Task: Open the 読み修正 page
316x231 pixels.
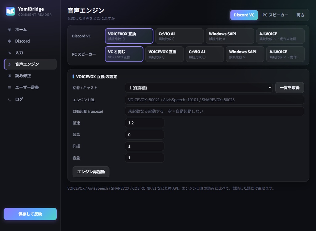Action: pos(30,76)
